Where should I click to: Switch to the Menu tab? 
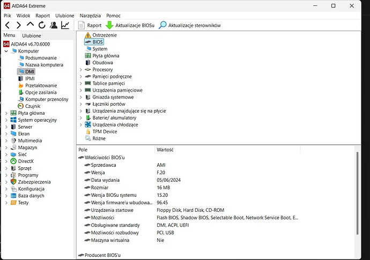(x=9, y=35)
